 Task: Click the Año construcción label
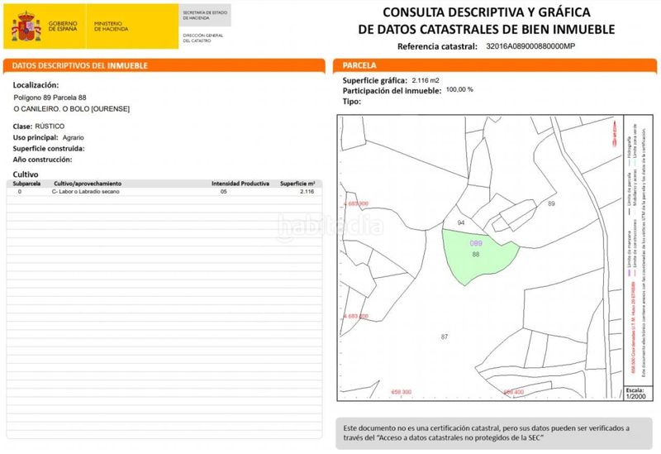click(42, 160)
